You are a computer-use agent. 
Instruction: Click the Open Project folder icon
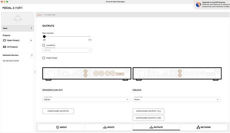coord(4,40)
